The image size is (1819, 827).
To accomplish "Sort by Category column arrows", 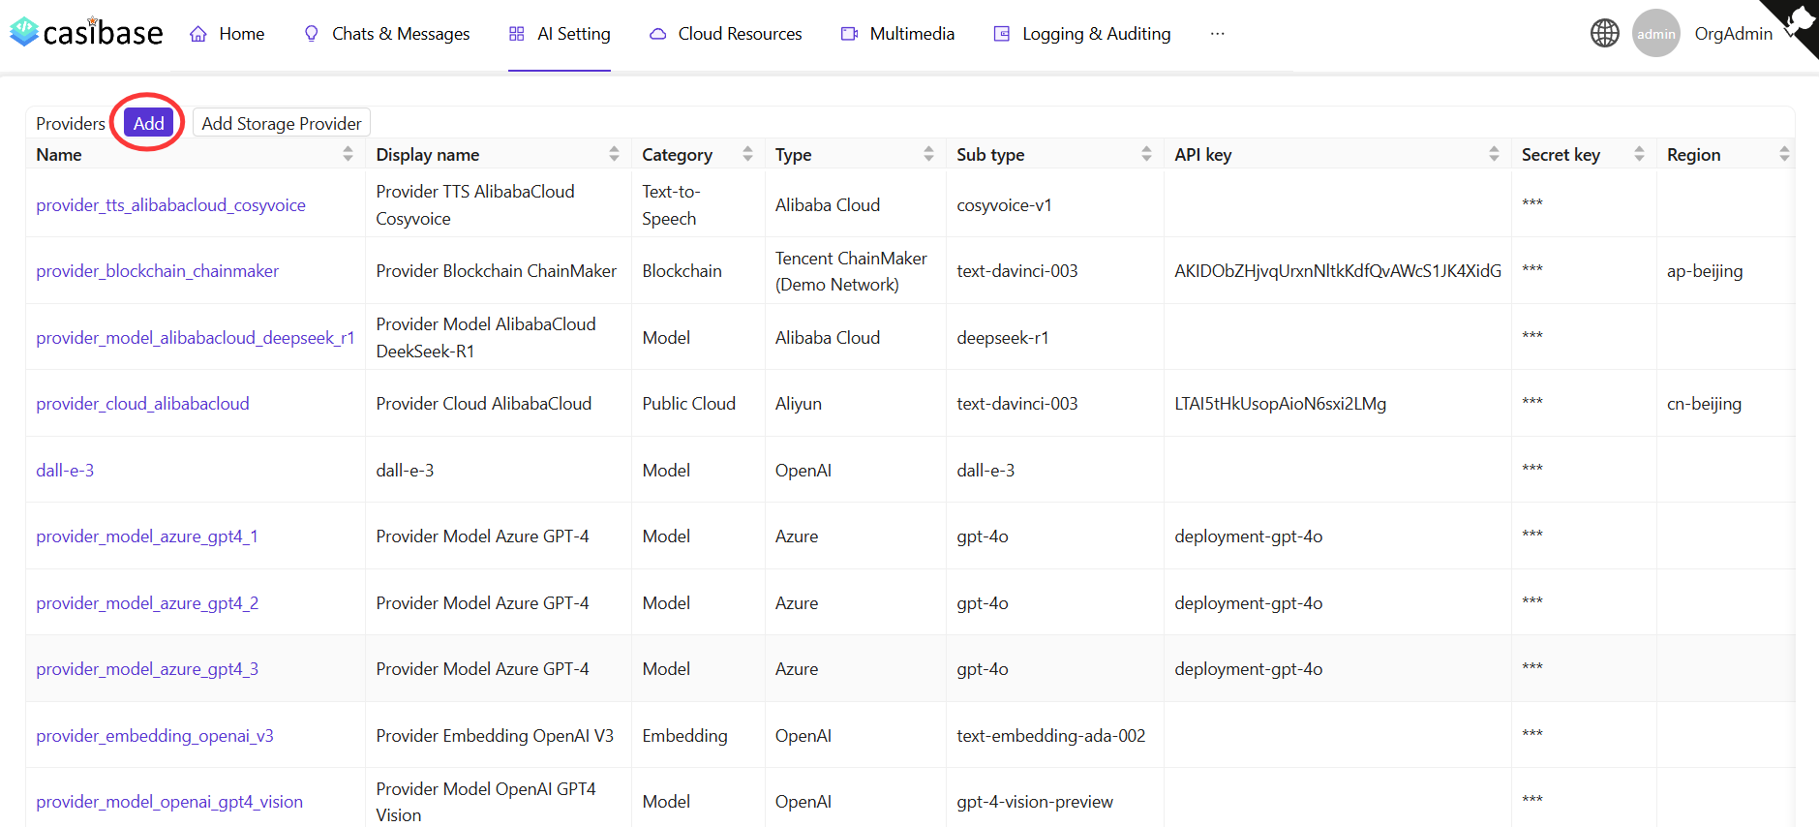I will pyautogui.click(x=747, y=154).
